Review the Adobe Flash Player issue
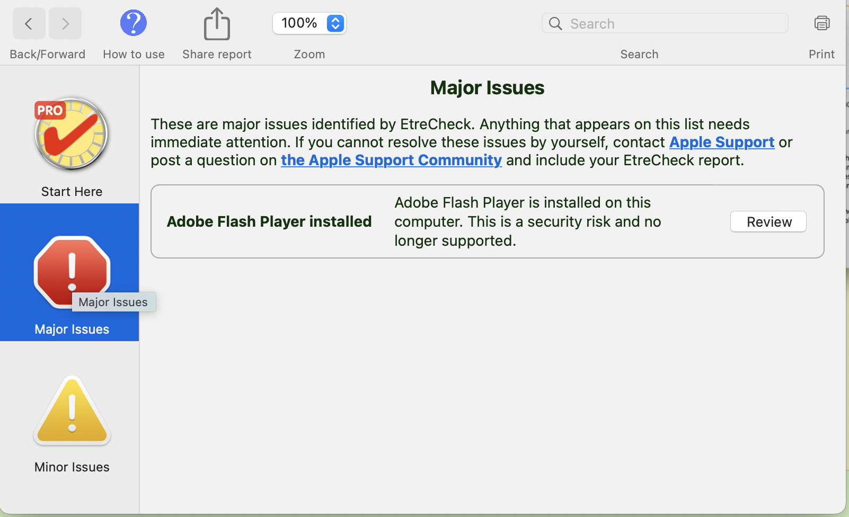Screen dimensions: 849x517 coord(768,221)
